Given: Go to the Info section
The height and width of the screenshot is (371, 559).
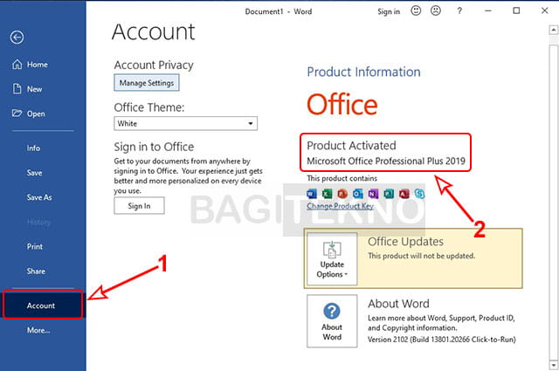Looking at the screenshot, I should [33, 148].
